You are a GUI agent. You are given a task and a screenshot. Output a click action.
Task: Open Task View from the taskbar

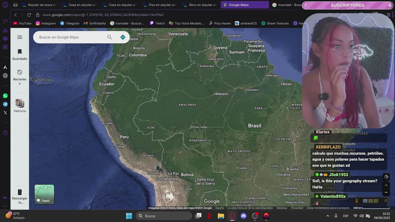click(x=198, y=216)
